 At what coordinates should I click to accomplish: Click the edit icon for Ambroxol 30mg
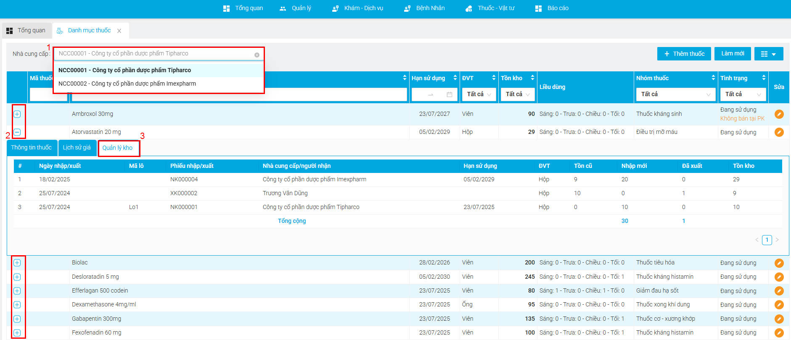pyautogui.click(x=779, y=114)
